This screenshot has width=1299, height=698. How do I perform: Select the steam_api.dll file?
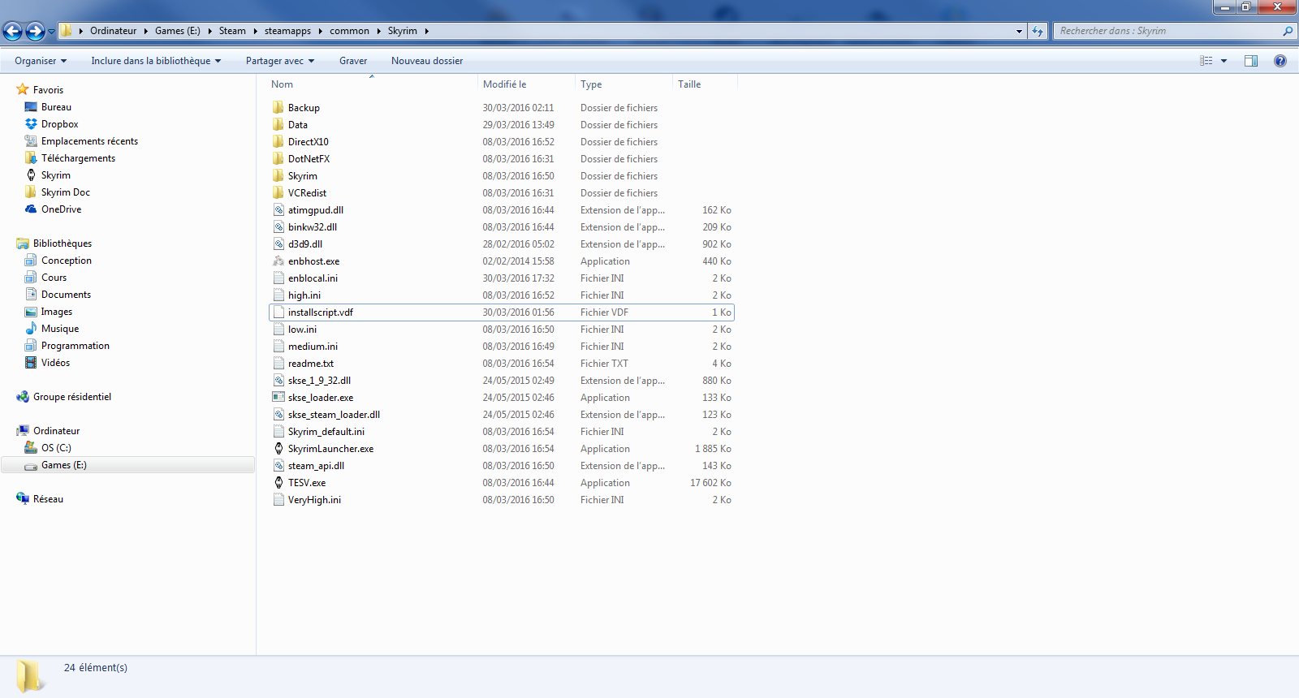coord(316,466)
